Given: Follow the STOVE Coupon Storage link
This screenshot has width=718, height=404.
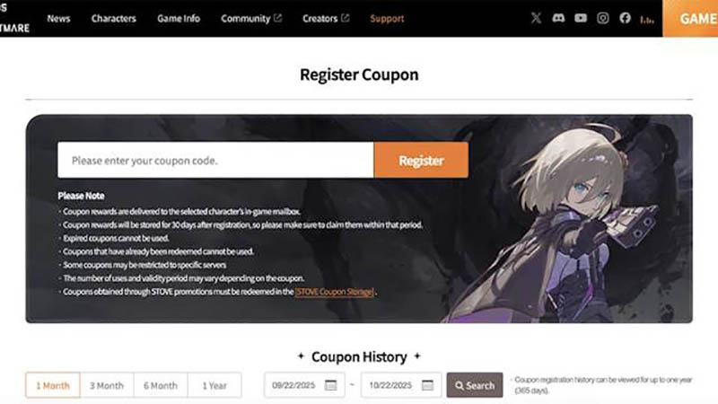Looking at the screenshot, I should 334,292.
